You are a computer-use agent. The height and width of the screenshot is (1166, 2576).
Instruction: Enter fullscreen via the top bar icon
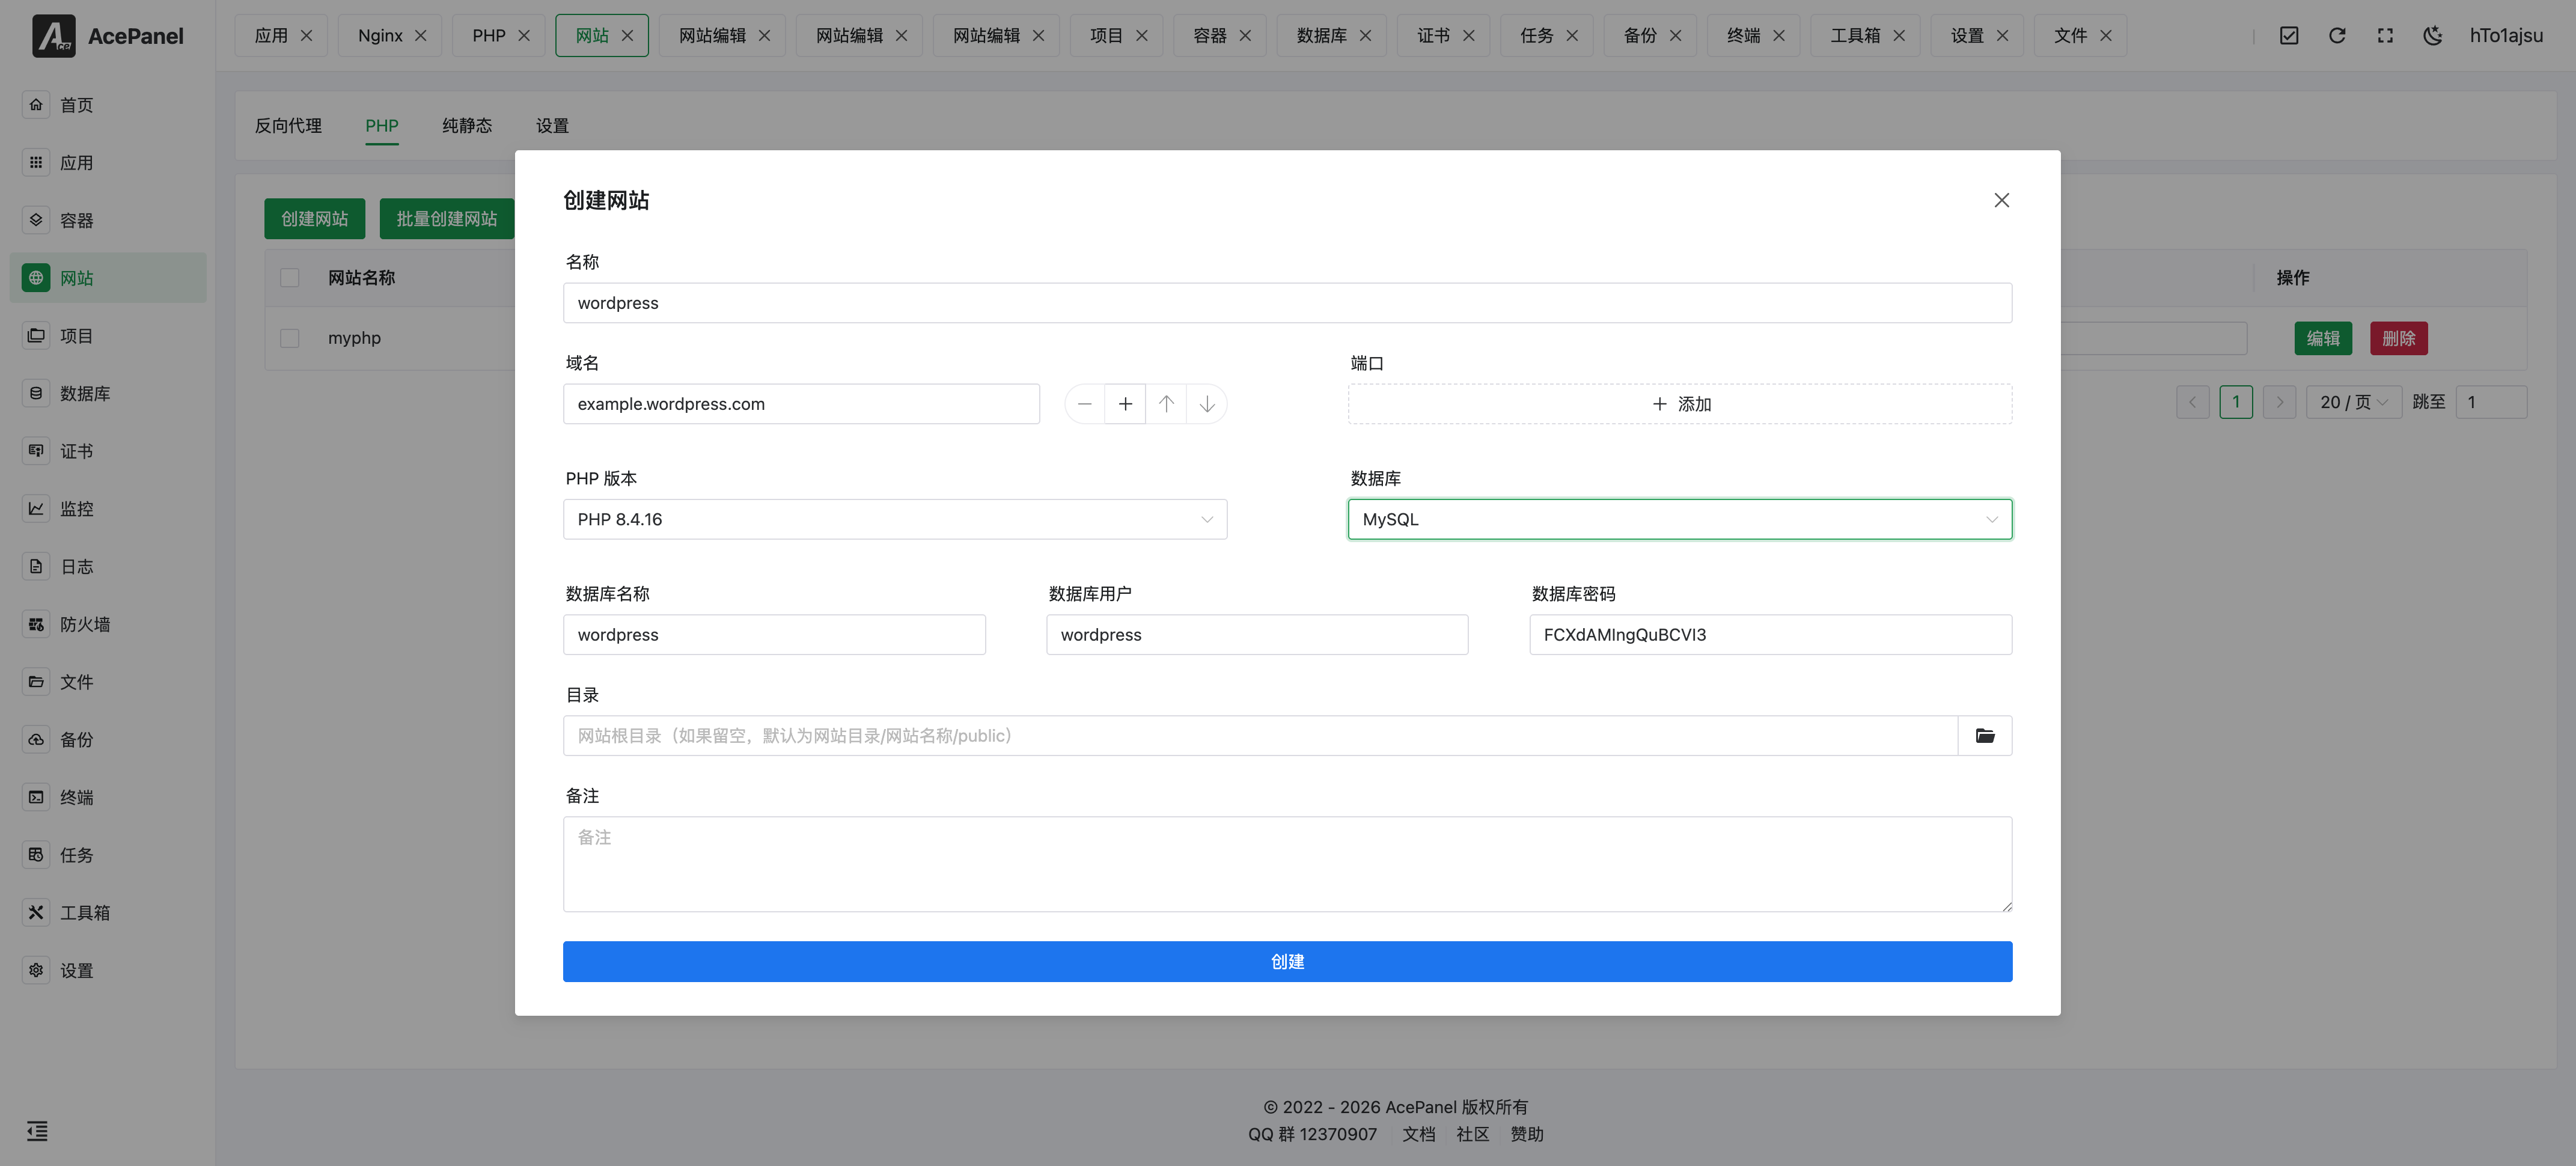point(2385,35)
